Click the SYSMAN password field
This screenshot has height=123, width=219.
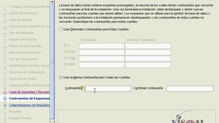click(102, 58)
